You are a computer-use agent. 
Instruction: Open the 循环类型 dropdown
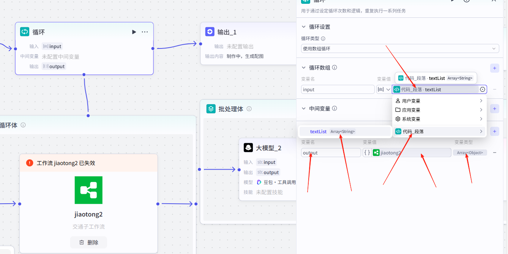(399, 48)
